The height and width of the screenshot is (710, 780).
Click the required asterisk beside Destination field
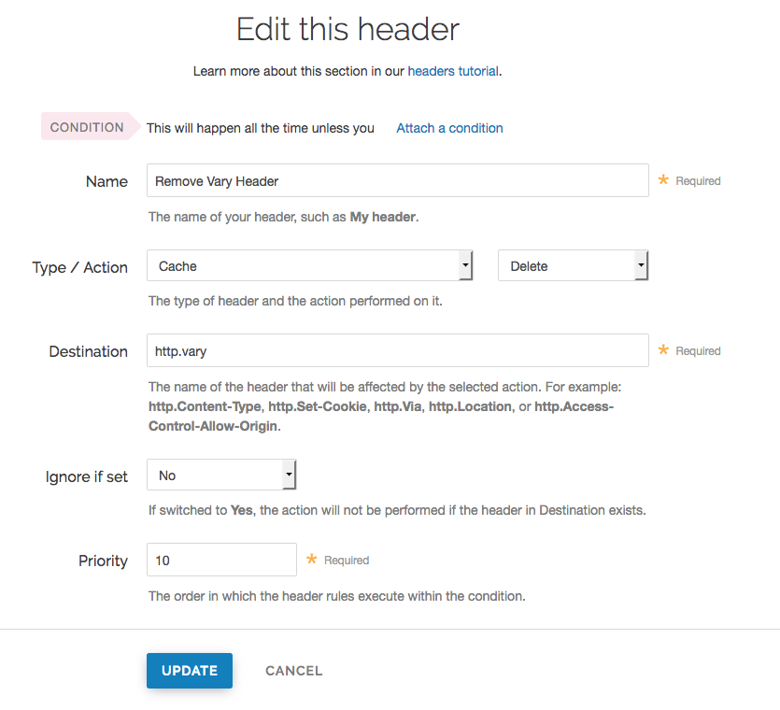pyautogui.click(x=663, y=350)
